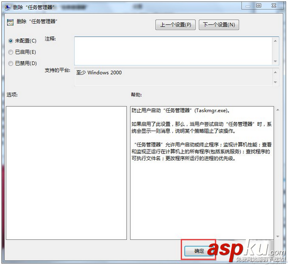Click 上一个设置(P) button
Image resolution: width=288 pixels, height=265 pixels.
click(176, 25)
